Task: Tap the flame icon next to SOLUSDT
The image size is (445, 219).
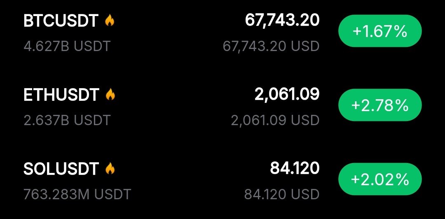Action: pos(110,168)
